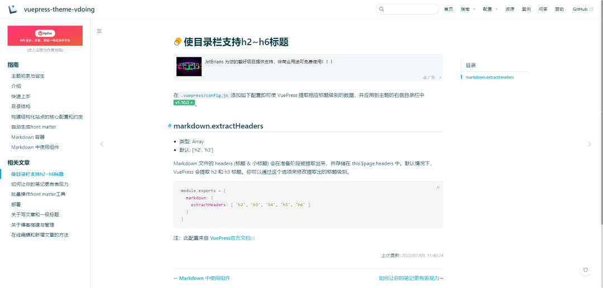This screenshot has width=603, height=288.
Task: Open sidebar item 主题初衷与诞生
Action: tap(28, 76)
